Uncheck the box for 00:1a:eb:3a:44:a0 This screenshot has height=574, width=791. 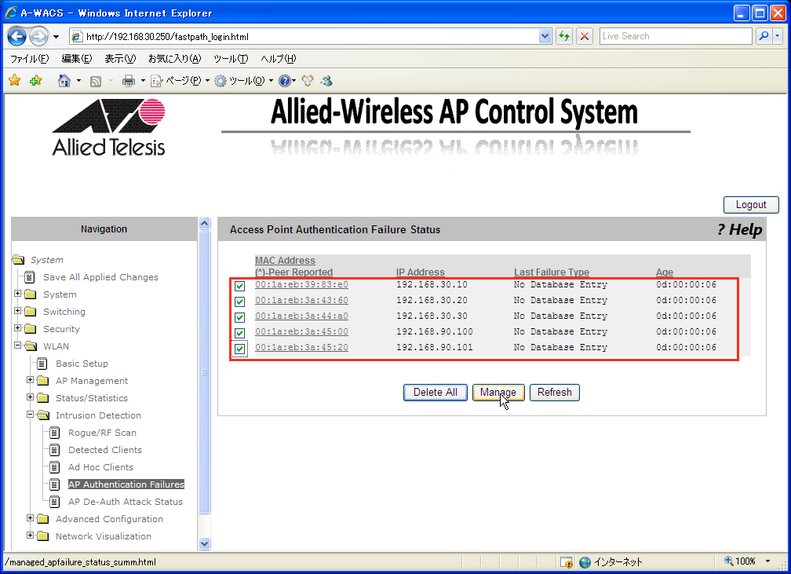239,317
